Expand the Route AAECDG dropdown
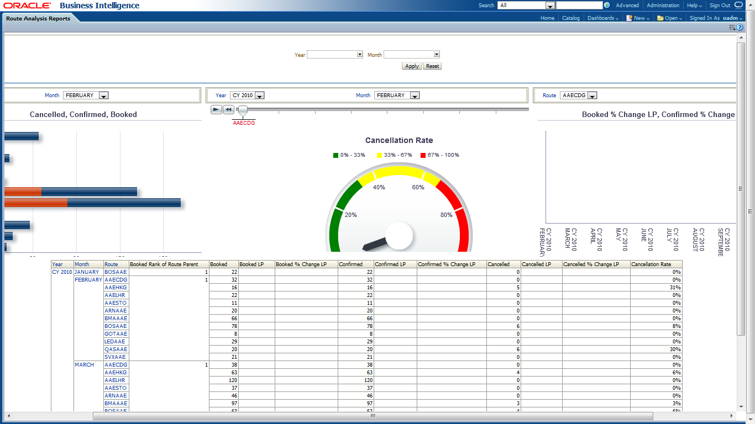The image size is (755, 424). click(x=592, y=96)
